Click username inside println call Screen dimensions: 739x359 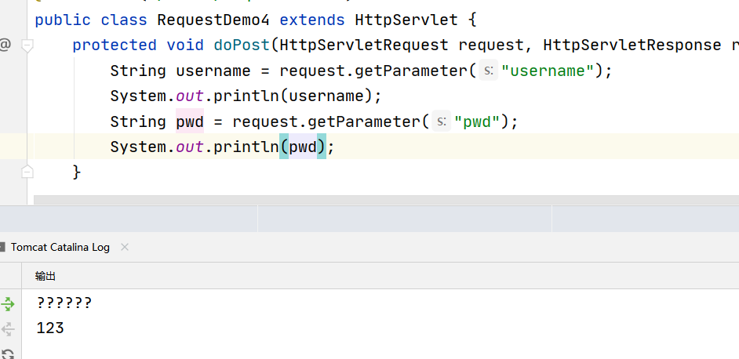tap(326, 96)
